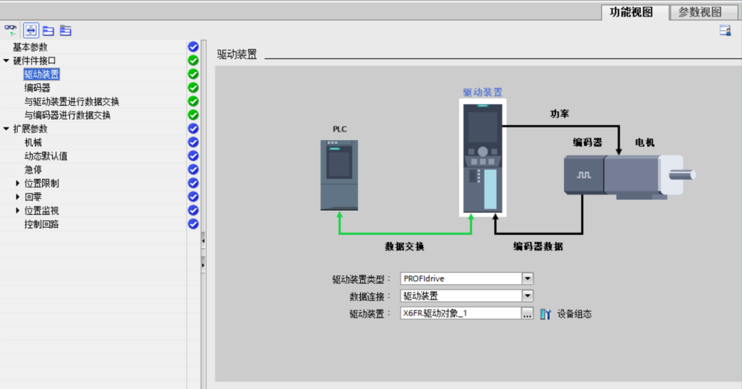Select the PLC device image
This screenshot has width=742, height=389.
point(339,174)
